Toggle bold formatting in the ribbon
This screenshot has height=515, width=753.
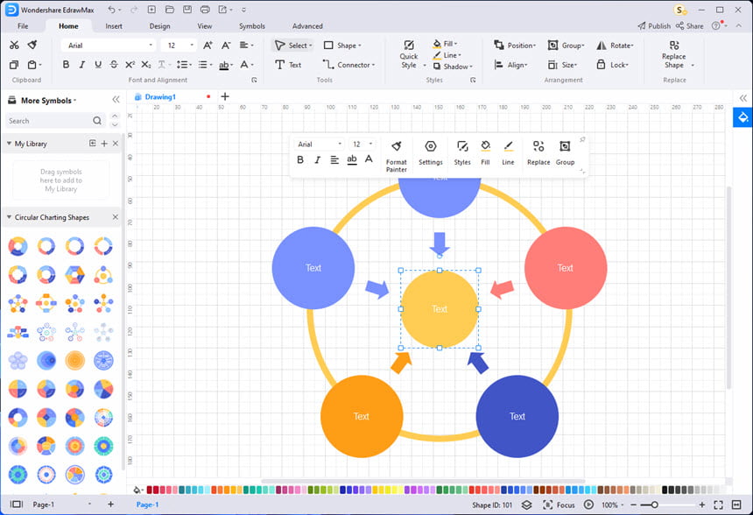tap(66, 65)
